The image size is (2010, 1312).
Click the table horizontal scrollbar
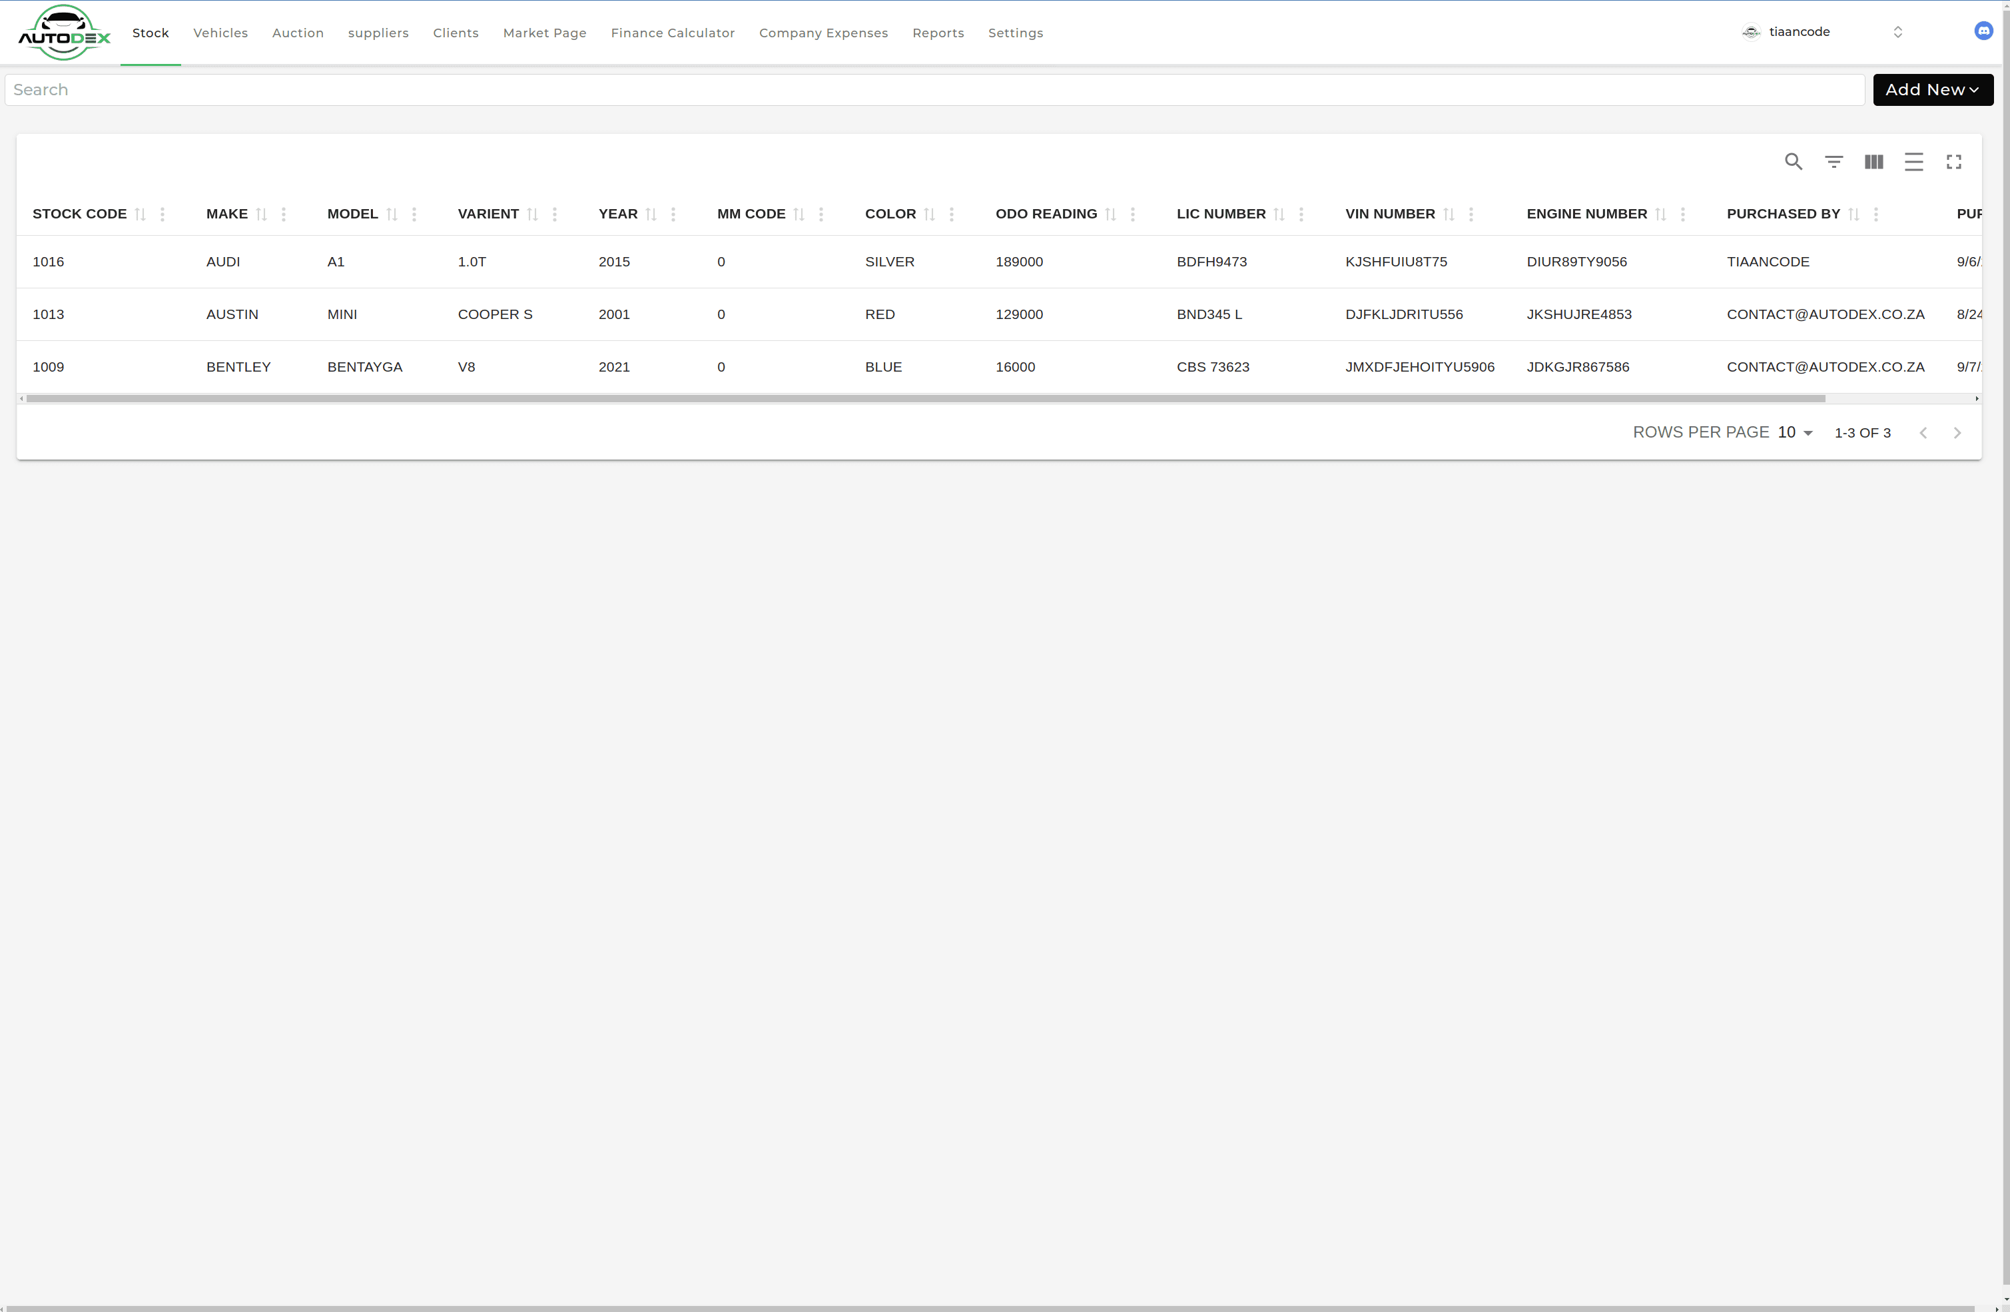tap(926, 398)
